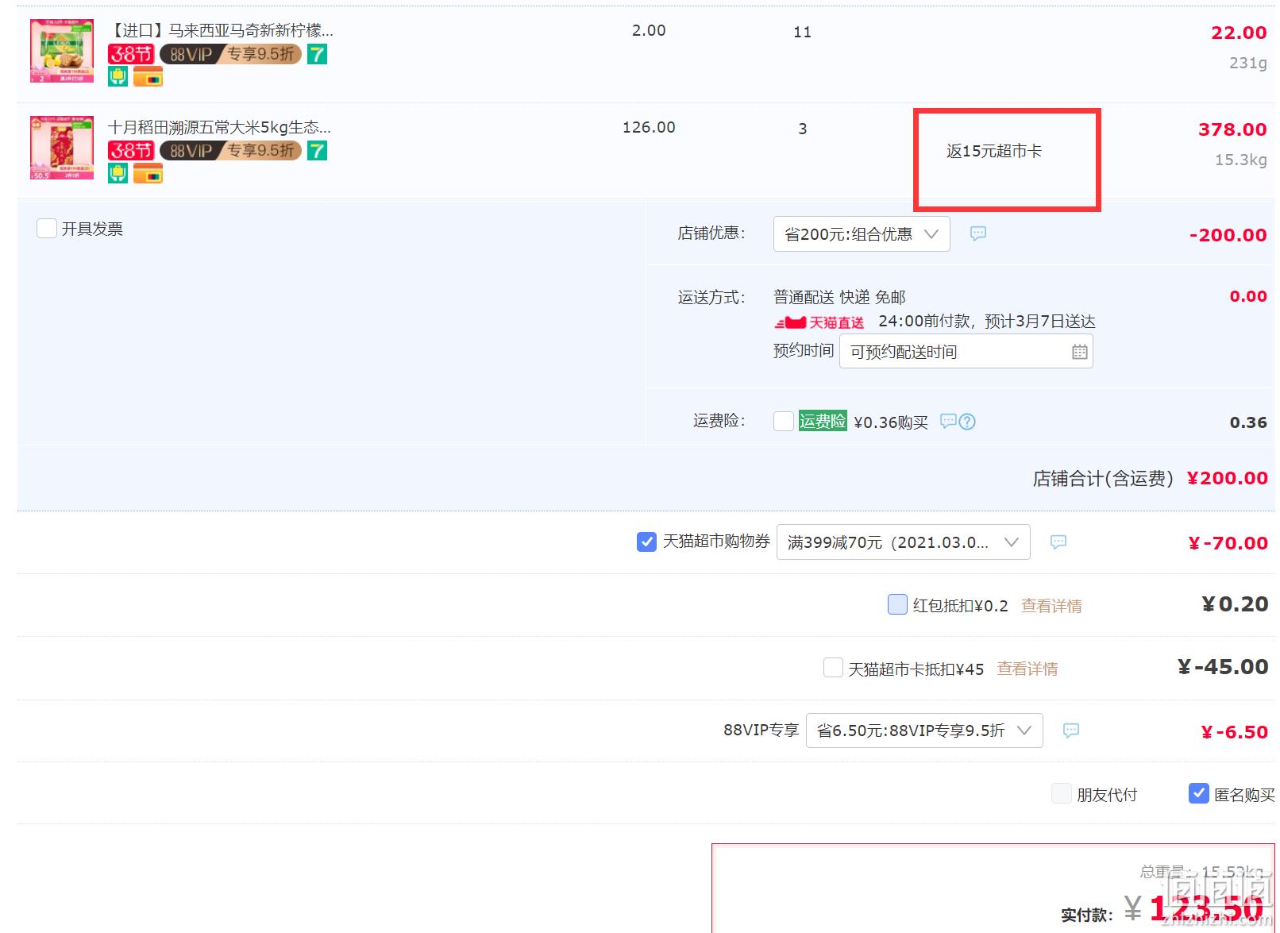1280x933 pixels.
Task: Click 88VIP 专享9.5折 badge on rice item
Action: click(x=230, y=151)
